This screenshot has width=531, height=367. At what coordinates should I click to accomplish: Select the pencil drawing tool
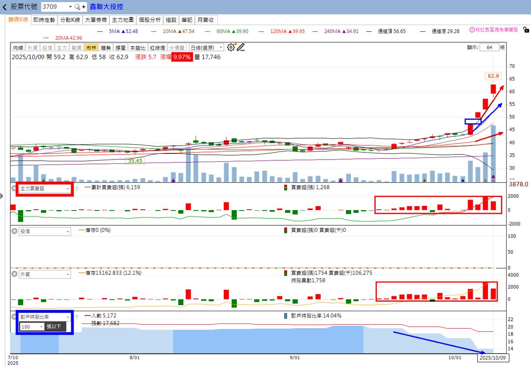point(241,47)
